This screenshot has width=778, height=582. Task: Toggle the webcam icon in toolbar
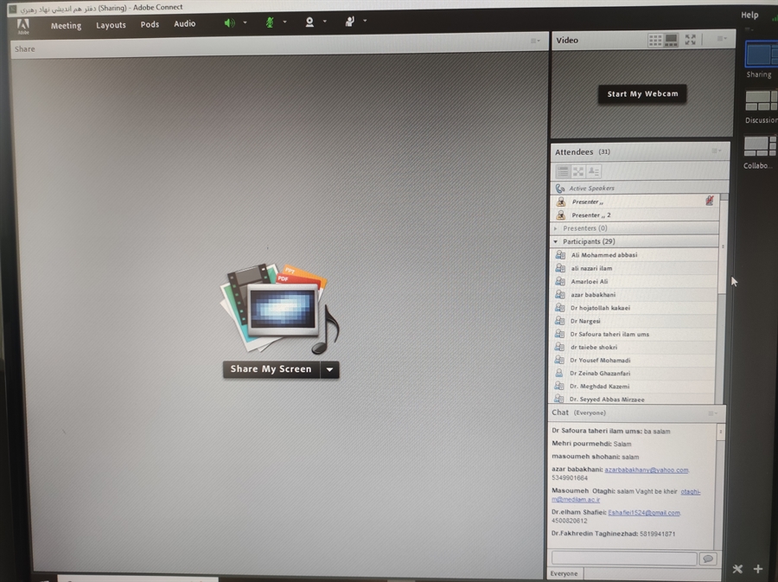click(309, 22)
